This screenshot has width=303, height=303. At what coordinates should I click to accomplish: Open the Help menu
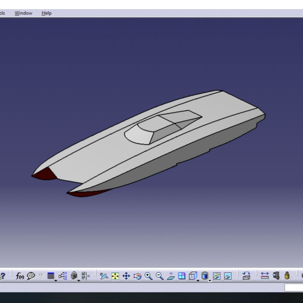pos(46,12)
